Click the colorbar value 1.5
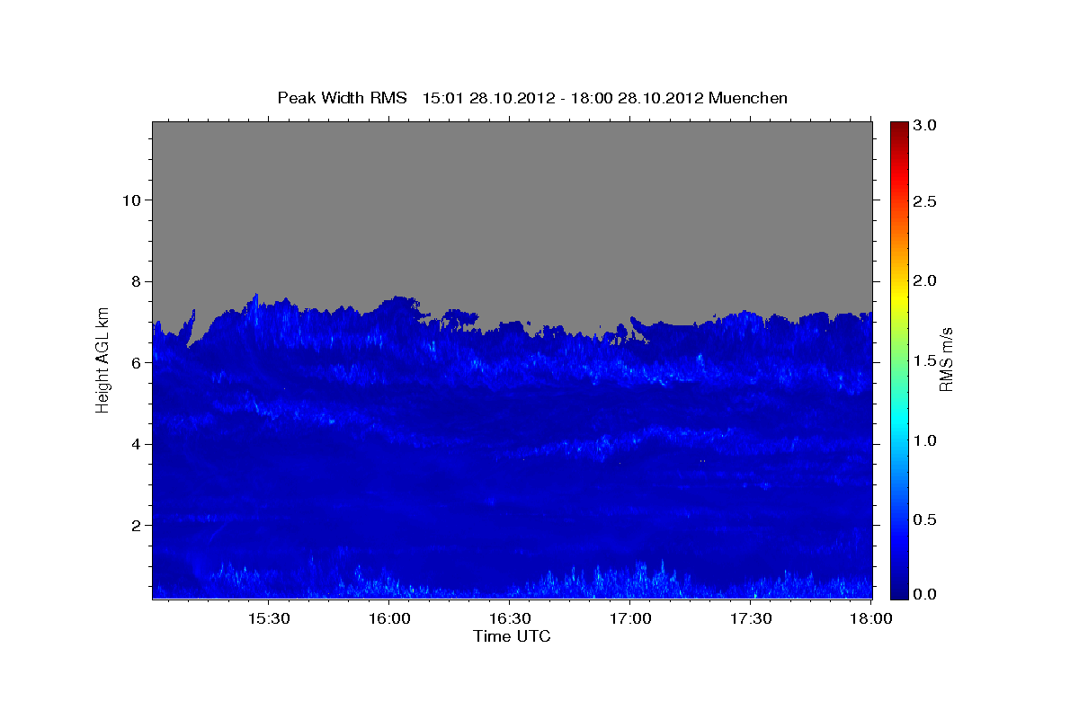This screenshot has height=719, width=1079. pyautogui.click(x=926, y=360)
